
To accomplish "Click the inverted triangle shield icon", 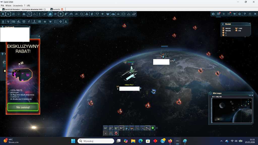I will (98, 14).
